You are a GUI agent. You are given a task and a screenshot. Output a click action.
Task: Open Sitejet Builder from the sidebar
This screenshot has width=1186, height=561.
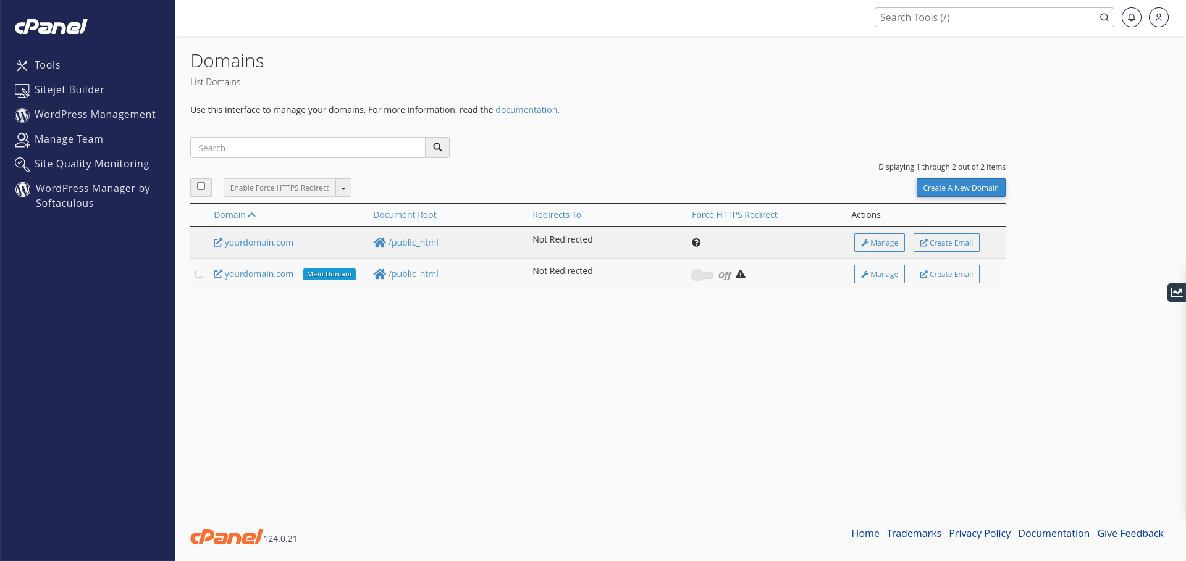point(60,89)
